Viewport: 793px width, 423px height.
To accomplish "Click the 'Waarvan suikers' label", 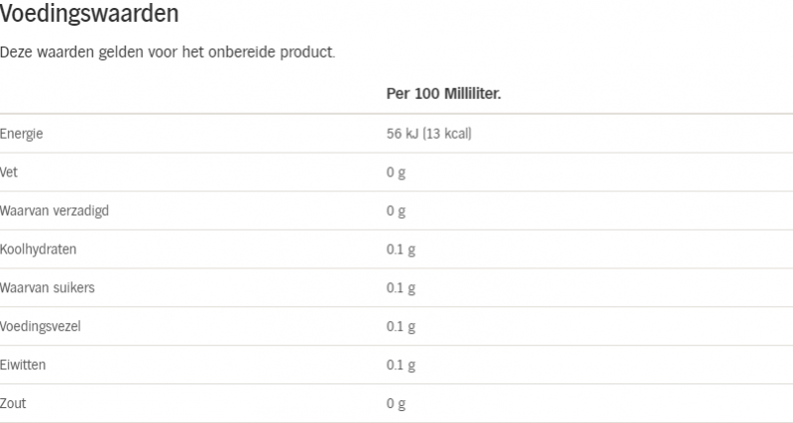I will click(47, 287).
